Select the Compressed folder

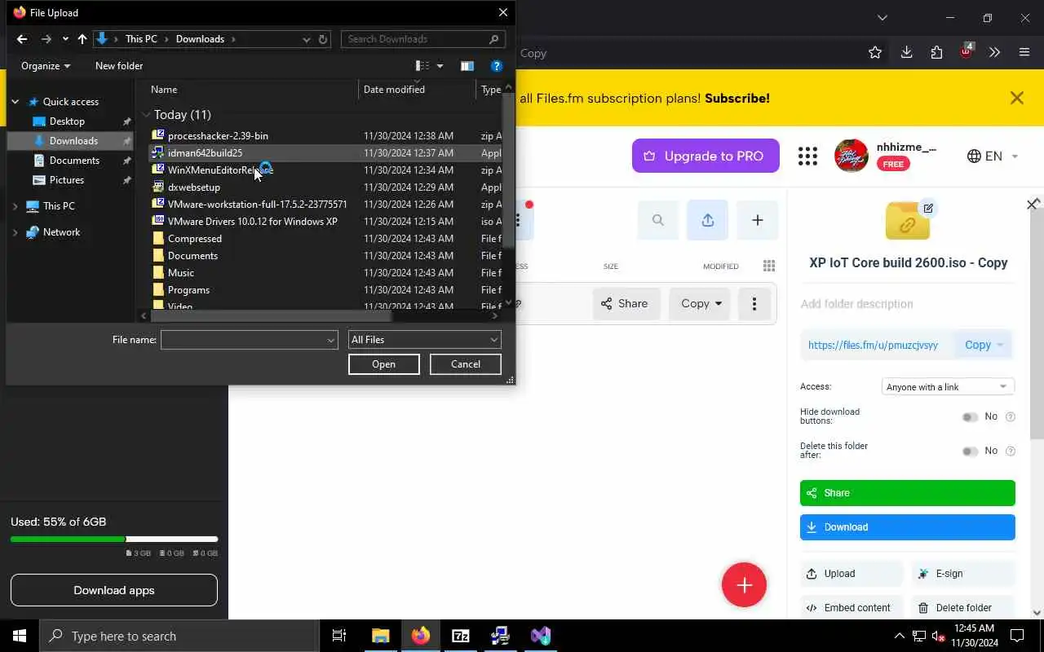(194, 239)
